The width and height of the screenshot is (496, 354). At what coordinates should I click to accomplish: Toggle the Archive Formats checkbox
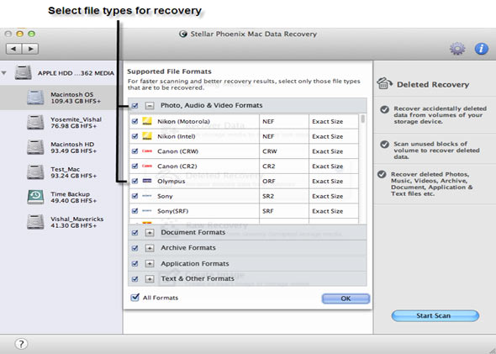tap(135, 248)
